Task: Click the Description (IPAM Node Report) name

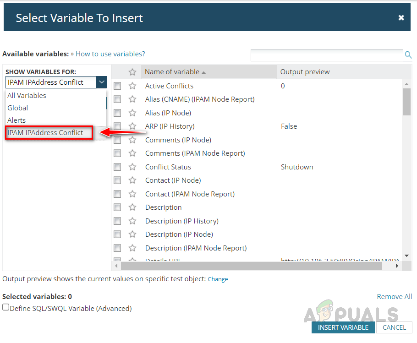Action: click(x=196, y=248)
